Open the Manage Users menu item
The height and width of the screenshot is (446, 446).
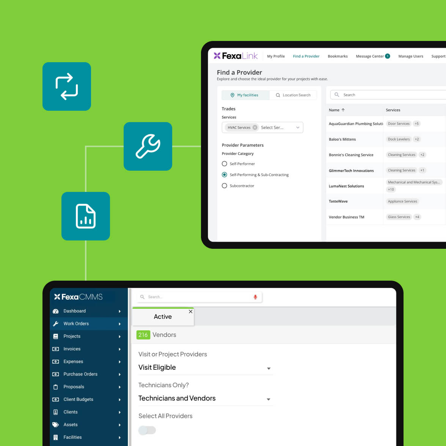point(411,56)
